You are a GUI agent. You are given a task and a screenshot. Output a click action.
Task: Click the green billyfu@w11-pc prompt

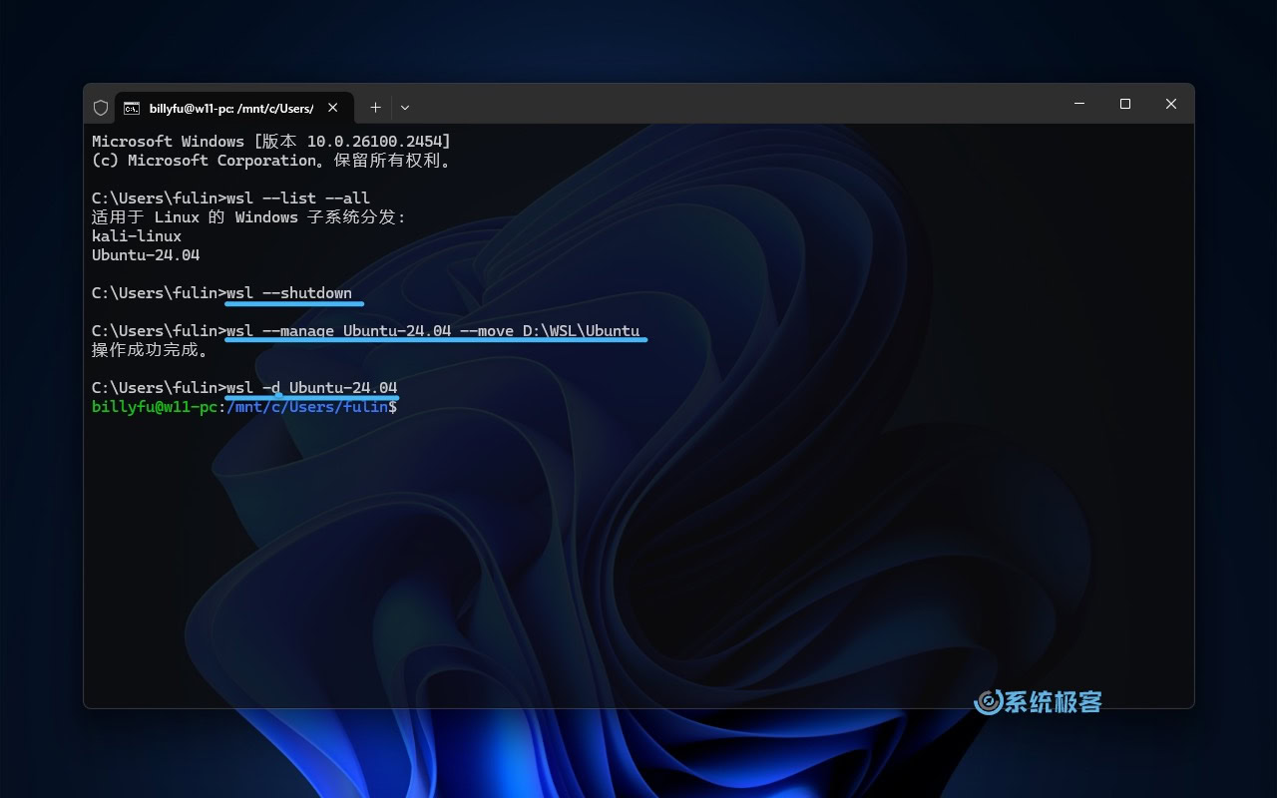point(155,407)
